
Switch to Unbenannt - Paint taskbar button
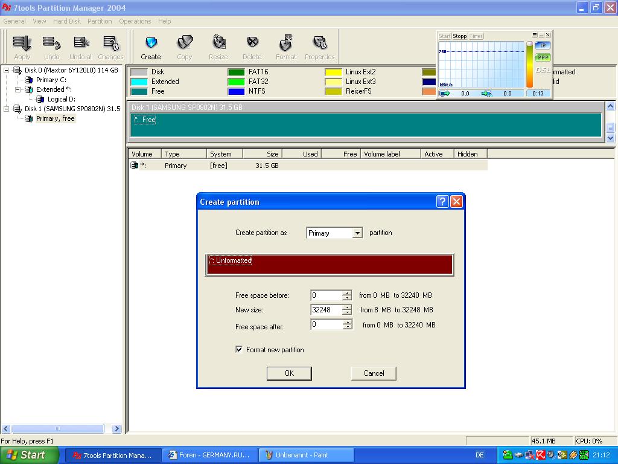(306, 455)
